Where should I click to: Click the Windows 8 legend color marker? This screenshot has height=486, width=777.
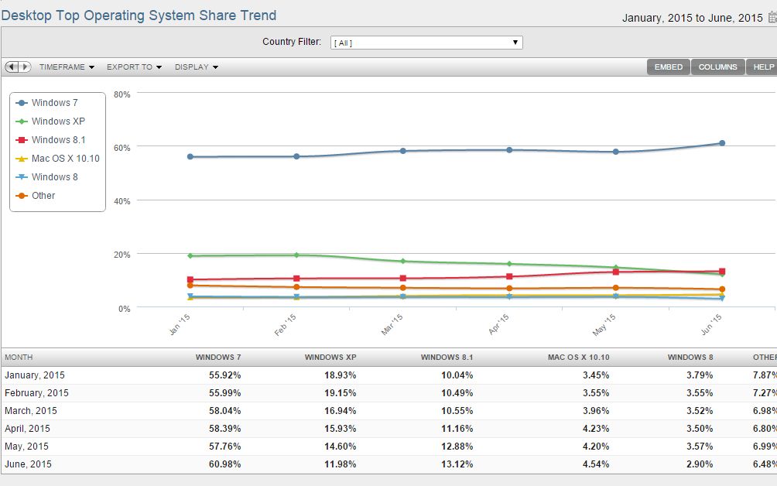point(22,177)
